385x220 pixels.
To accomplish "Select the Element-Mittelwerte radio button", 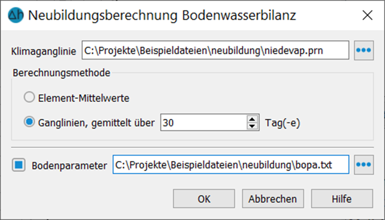I will click(29, 97).
